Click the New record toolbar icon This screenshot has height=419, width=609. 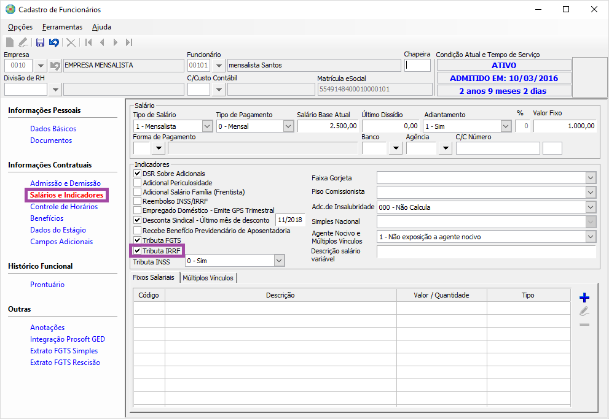click(x=10, y=42)
